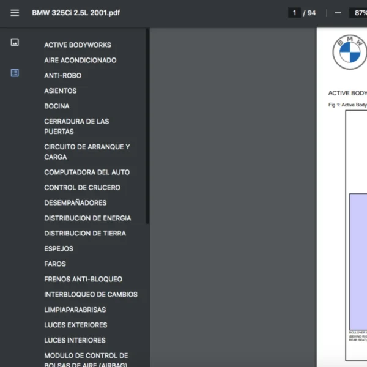Click the zoom out minus button
367x367 pixels.
click(x=338, y=13)
